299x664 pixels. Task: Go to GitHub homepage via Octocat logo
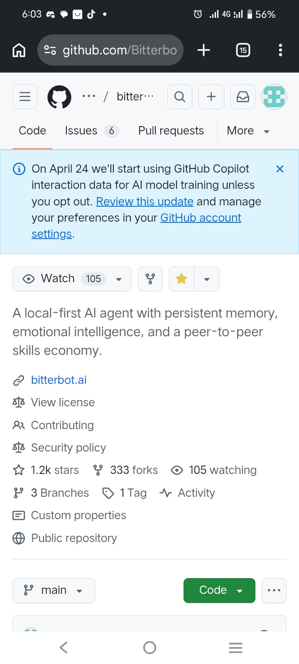[59, 97]
